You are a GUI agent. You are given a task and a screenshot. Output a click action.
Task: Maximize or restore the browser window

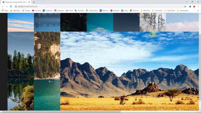click(192, 2)
